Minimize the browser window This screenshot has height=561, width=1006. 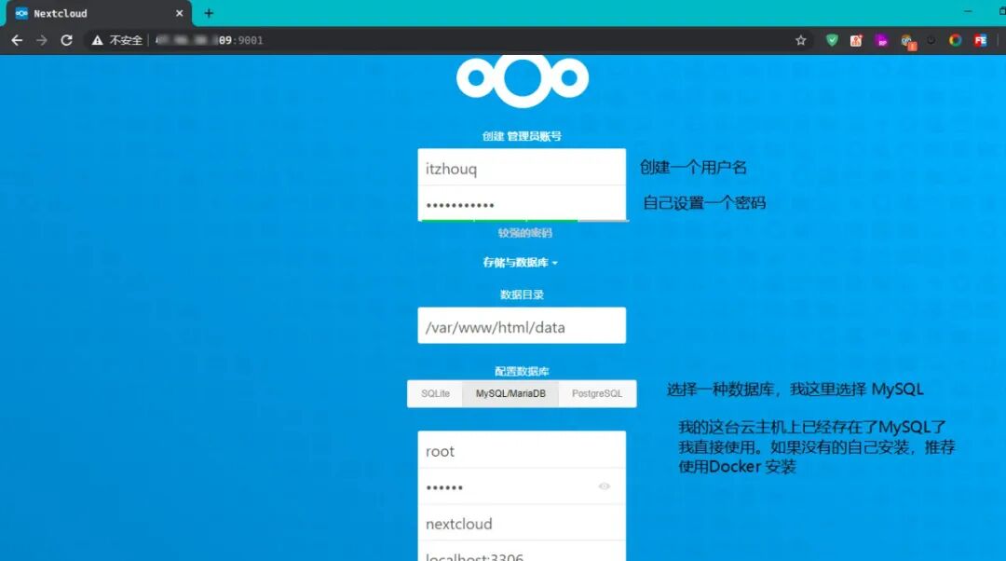pyautogui.click(x=968, y=11)
